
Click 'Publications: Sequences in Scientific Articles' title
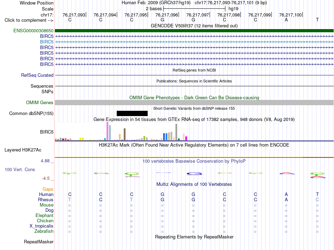pos(194,81)
